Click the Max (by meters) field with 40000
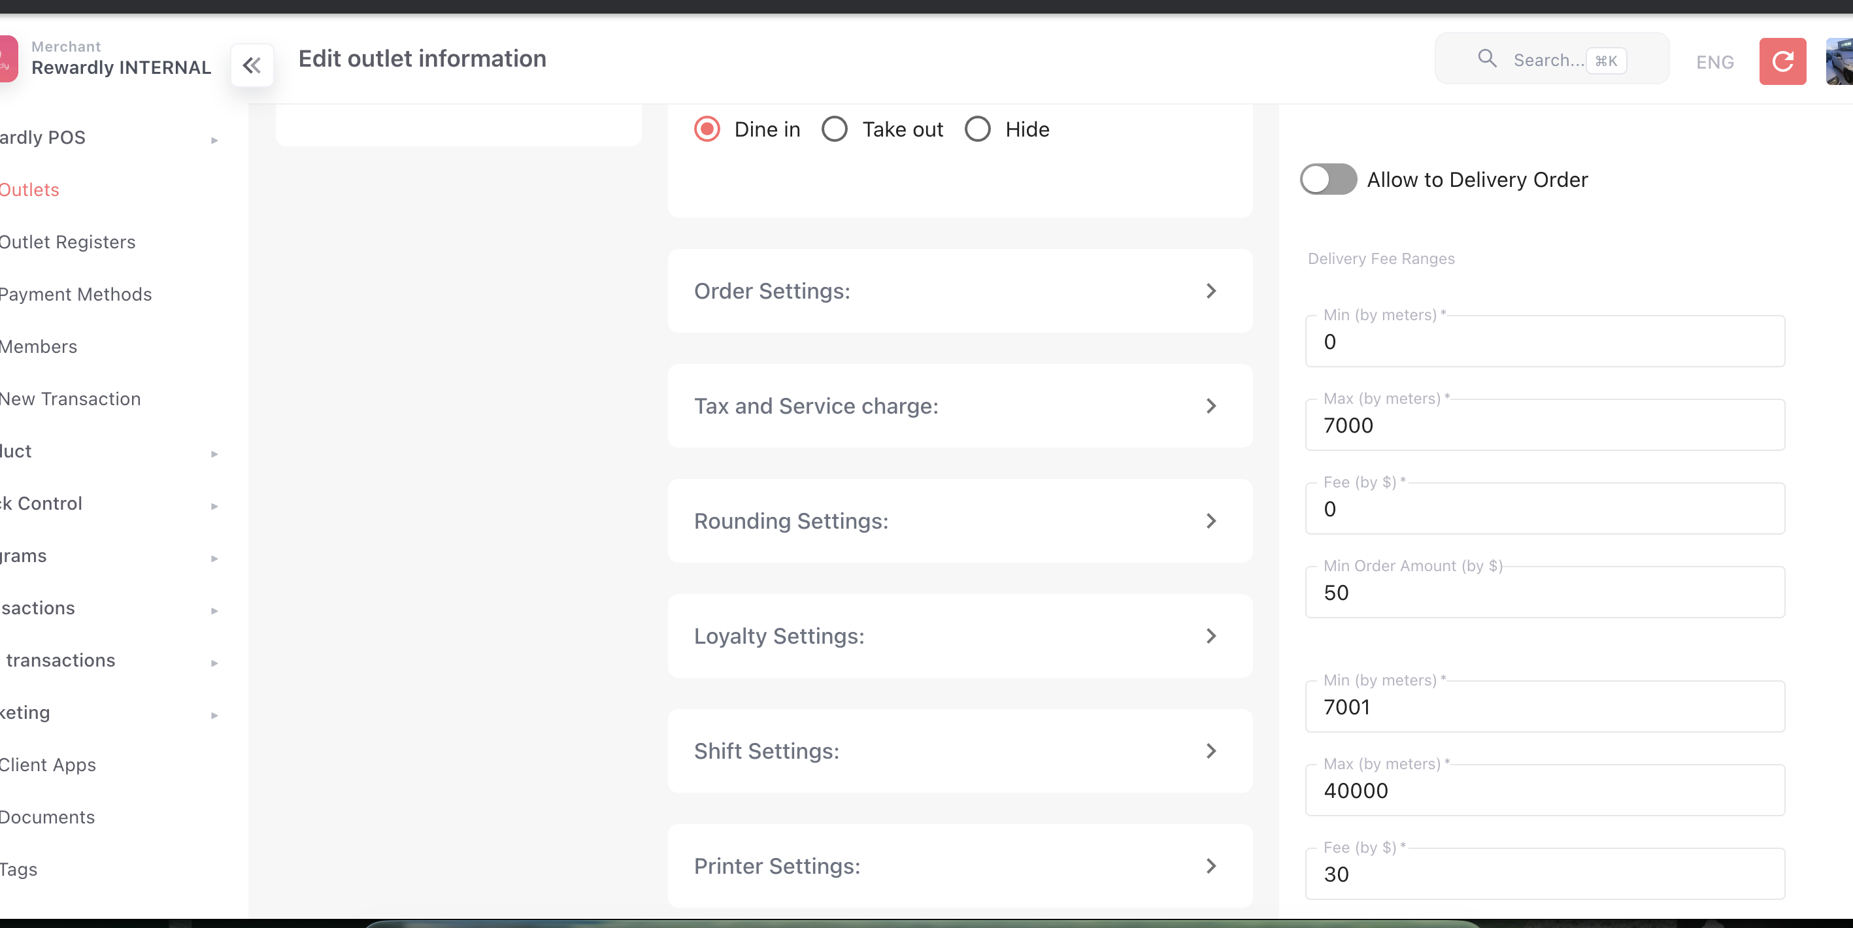Viewport: 1853px width, 928px height. point(1544,790)
